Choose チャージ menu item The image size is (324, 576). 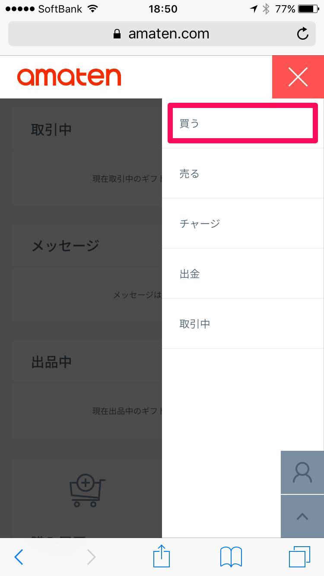pos(243,223)
